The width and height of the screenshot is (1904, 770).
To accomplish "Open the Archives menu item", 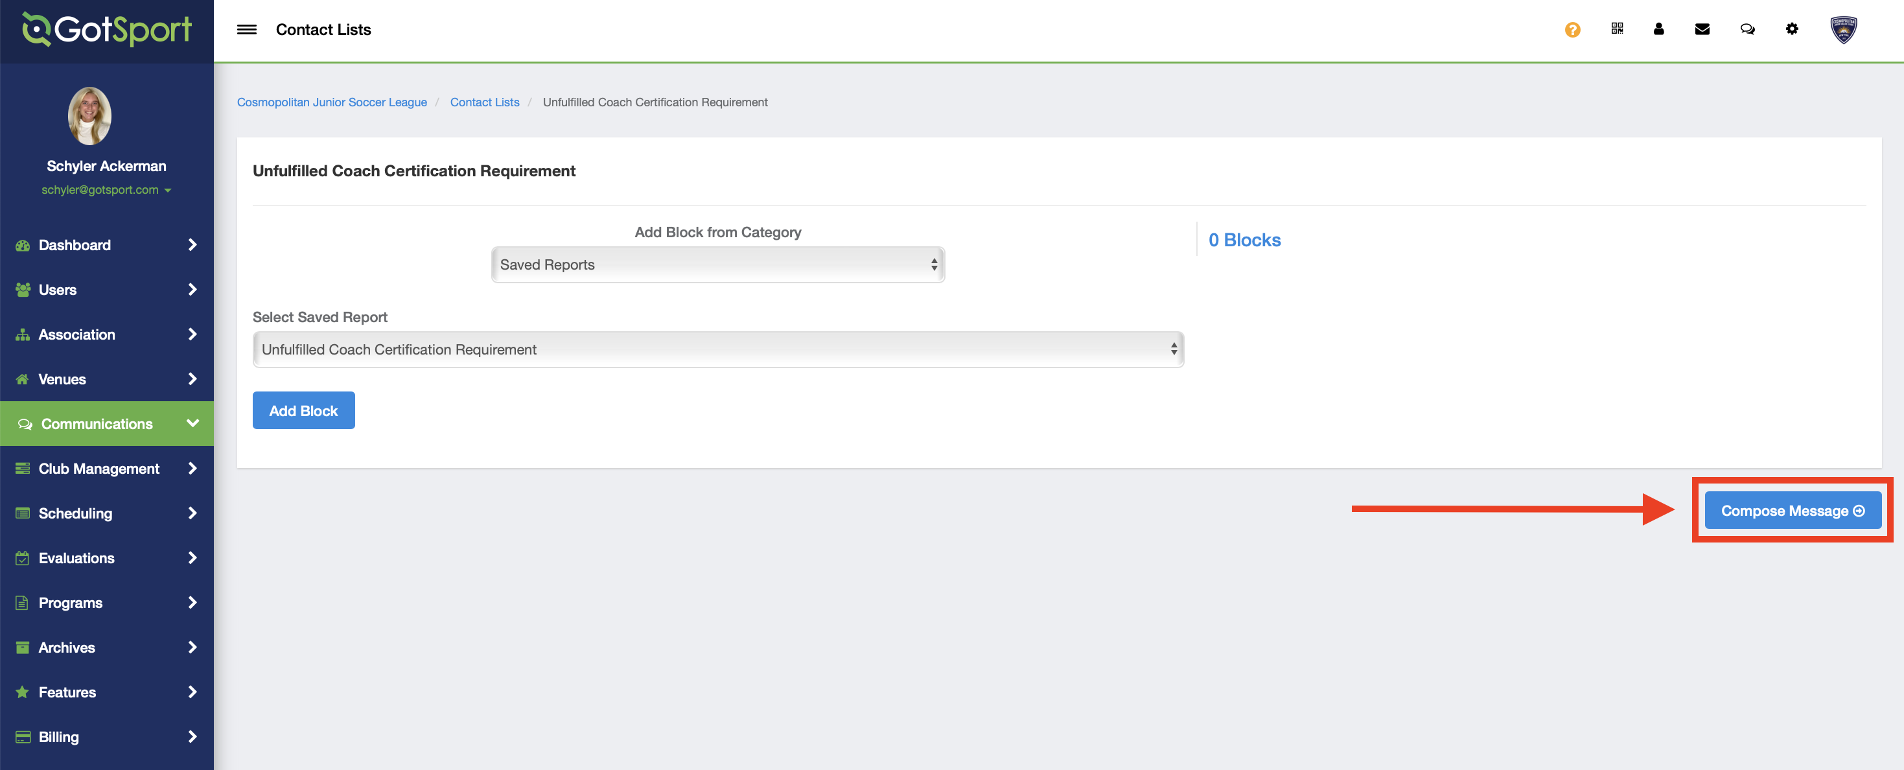I will tap(106, 647).
